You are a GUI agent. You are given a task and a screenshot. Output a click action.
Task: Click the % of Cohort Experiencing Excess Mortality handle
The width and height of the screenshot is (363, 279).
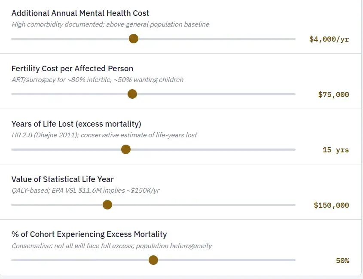(x=153, y=260)
